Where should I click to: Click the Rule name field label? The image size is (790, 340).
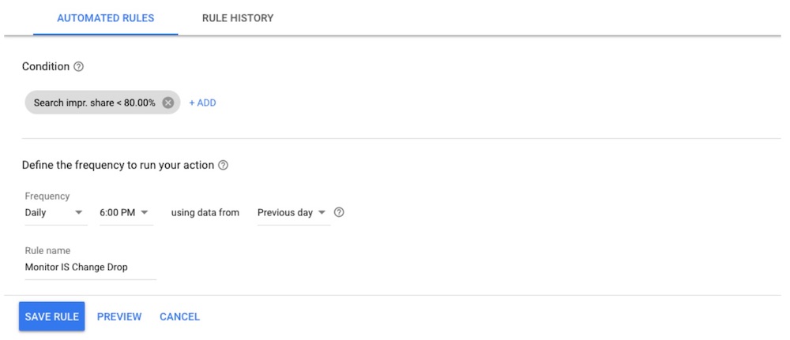[x=47, y=251]
